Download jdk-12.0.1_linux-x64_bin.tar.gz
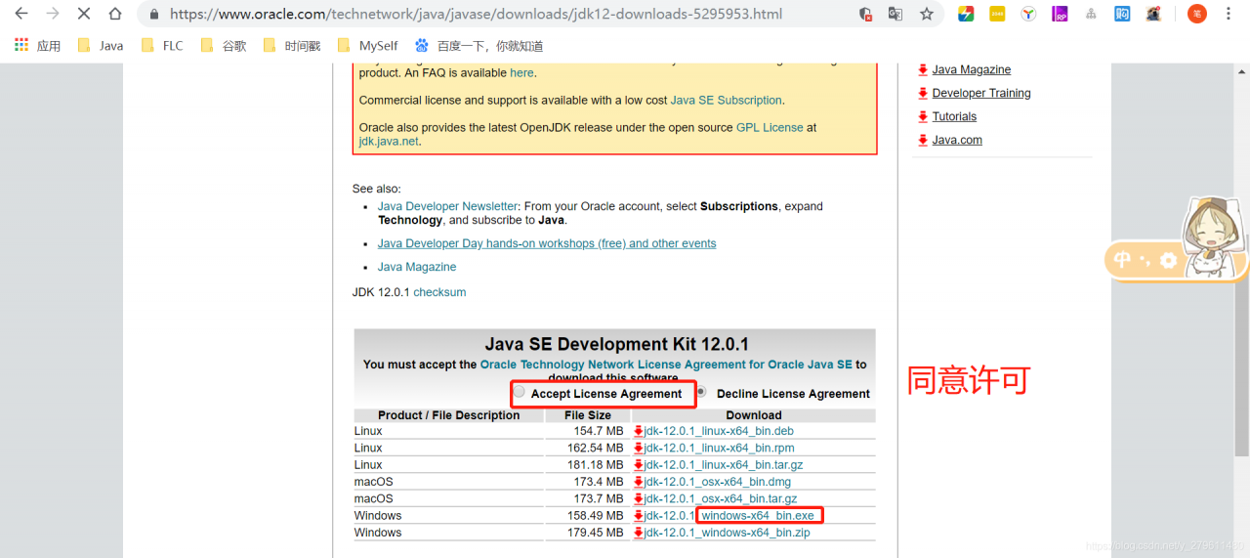The height and width of the screenshot is (558, 1250). (x=724, y=464)
